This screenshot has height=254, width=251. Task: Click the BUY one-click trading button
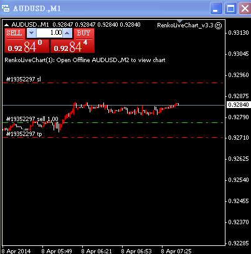click(83, 34)
